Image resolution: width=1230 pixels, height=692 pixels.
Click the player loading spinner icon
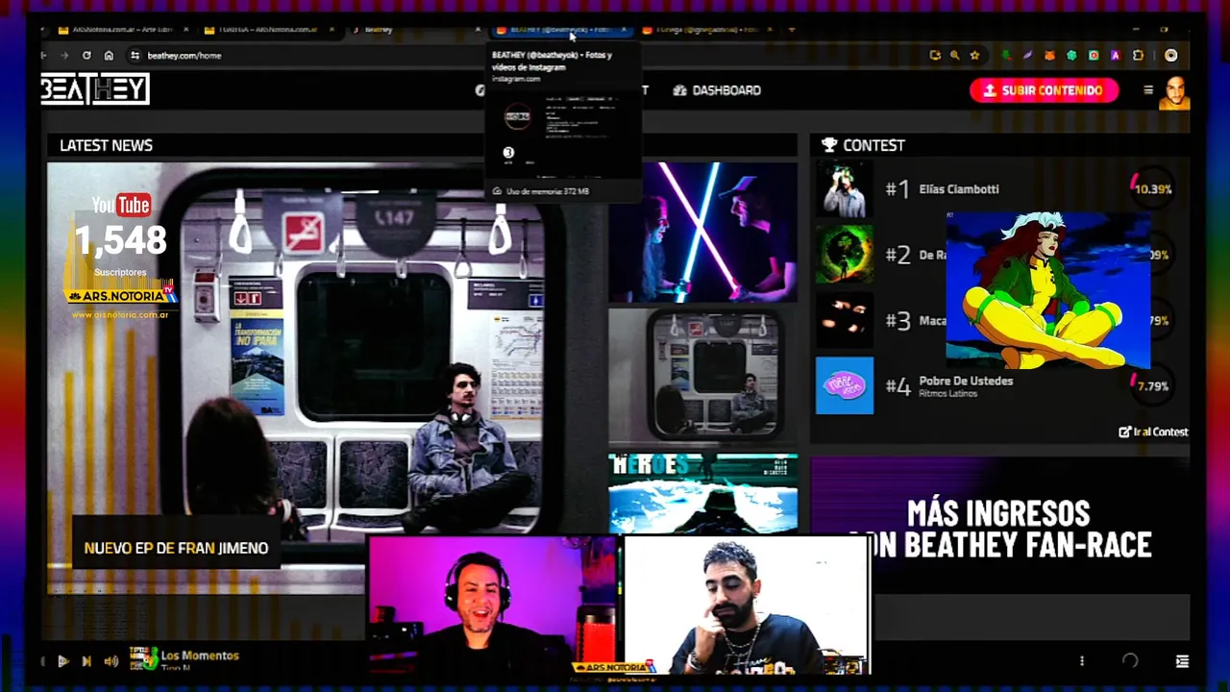click(x=1130, y=661)
